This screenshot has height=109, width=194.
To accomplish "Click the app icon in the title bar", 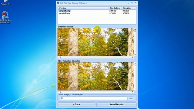I will [58, 3].
